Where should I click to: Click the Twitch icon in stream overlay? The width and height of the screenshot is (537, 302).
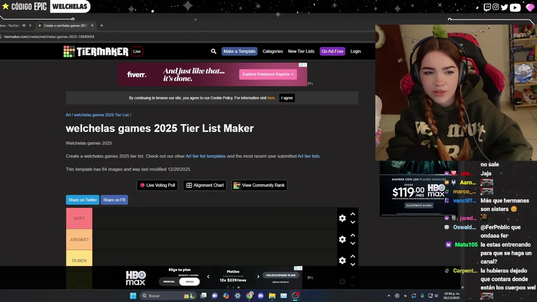[487, 7]
